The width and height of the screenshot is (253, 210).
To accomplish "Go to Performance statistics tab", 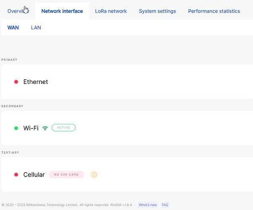I will pyautogui.click(x=214, y=11).
